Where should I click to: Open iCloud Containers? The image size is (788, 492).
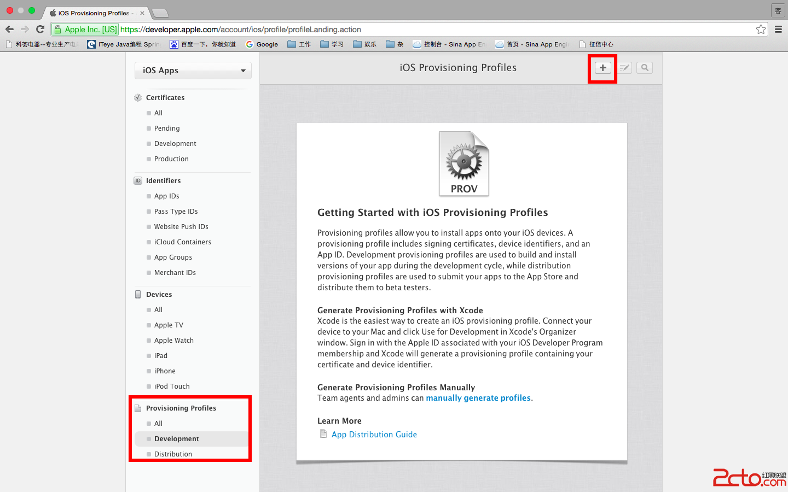tap(182, 242)
